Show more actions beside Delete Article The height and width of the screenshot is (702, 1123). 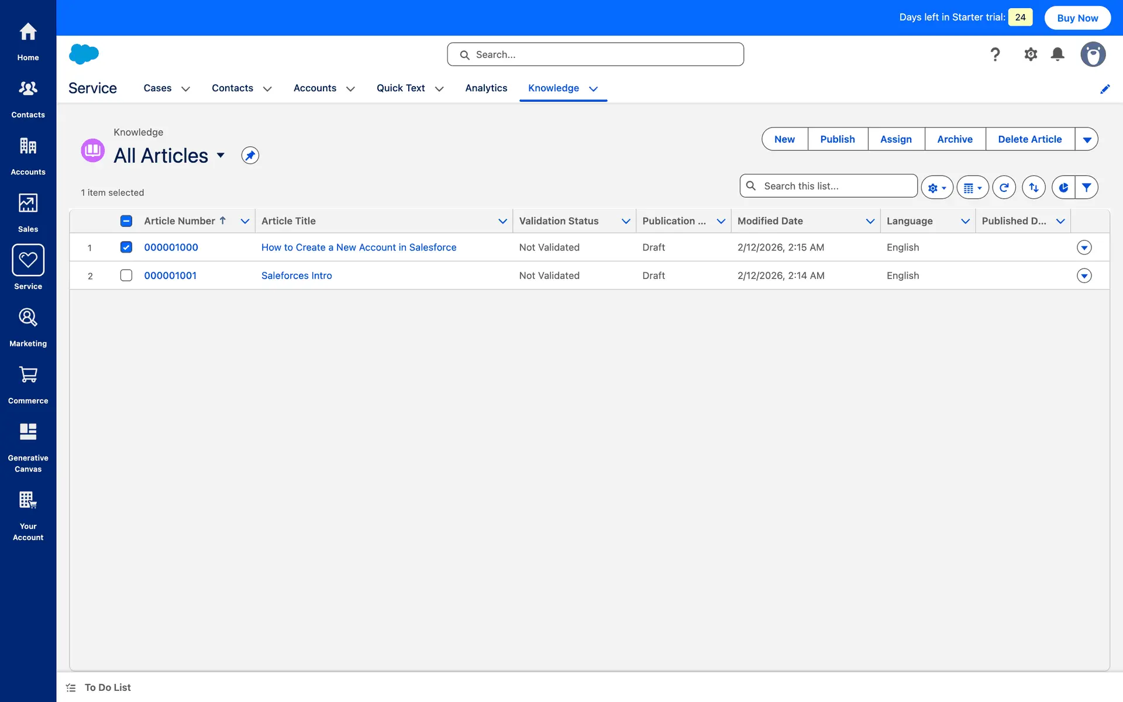coord(1086,139)
